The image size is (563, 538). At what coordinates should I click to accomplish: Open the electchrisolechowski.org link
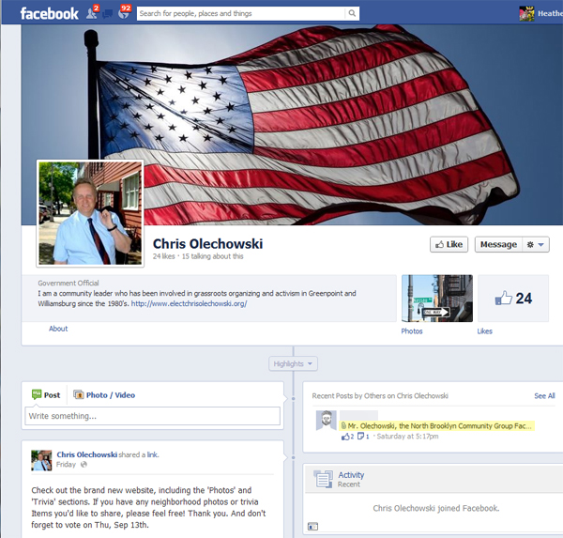click(189, 303)
